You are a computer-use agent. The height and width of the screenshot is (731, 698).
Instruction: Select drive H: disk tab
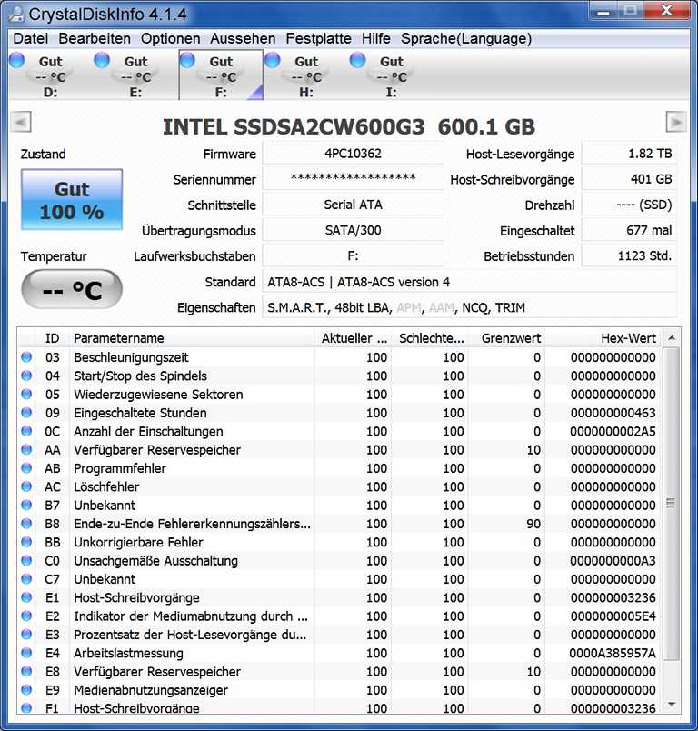pyautogui.click(x=306, y=75)
